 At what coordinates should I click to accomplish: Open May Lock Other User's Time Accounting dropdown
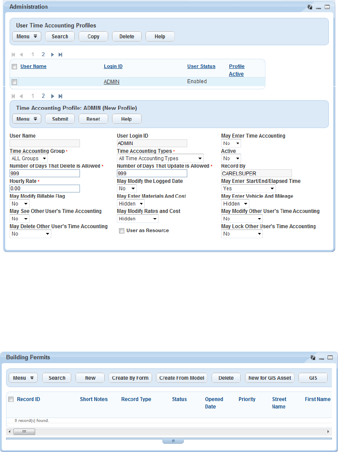click(x=242, y=233)
